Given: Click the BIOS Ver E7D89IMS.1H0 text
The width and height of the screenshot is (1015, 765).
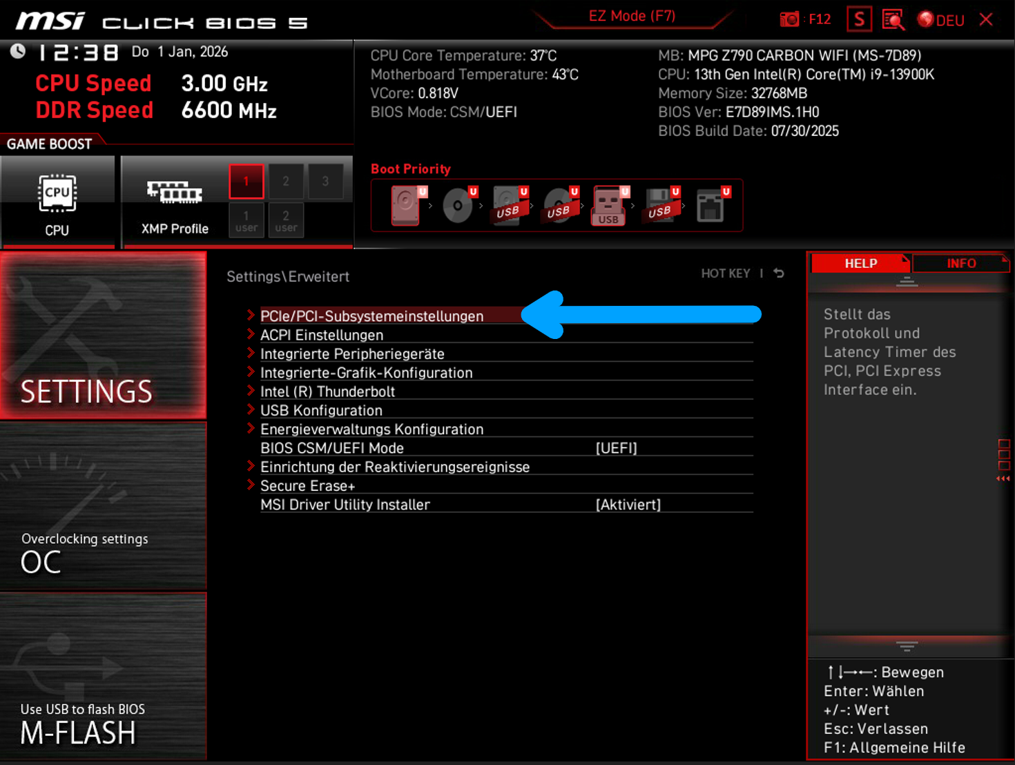Looking at the screenshot, I should click(x=739, y=112).
